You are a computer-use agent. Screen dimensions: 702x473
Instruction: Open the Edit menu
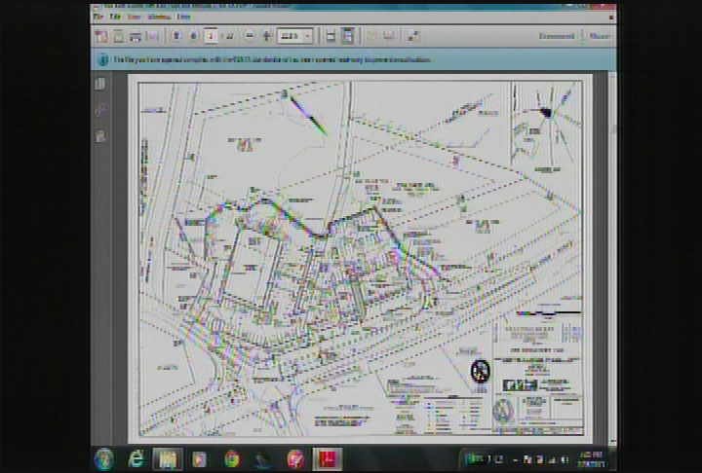click(x=115, y=17)
